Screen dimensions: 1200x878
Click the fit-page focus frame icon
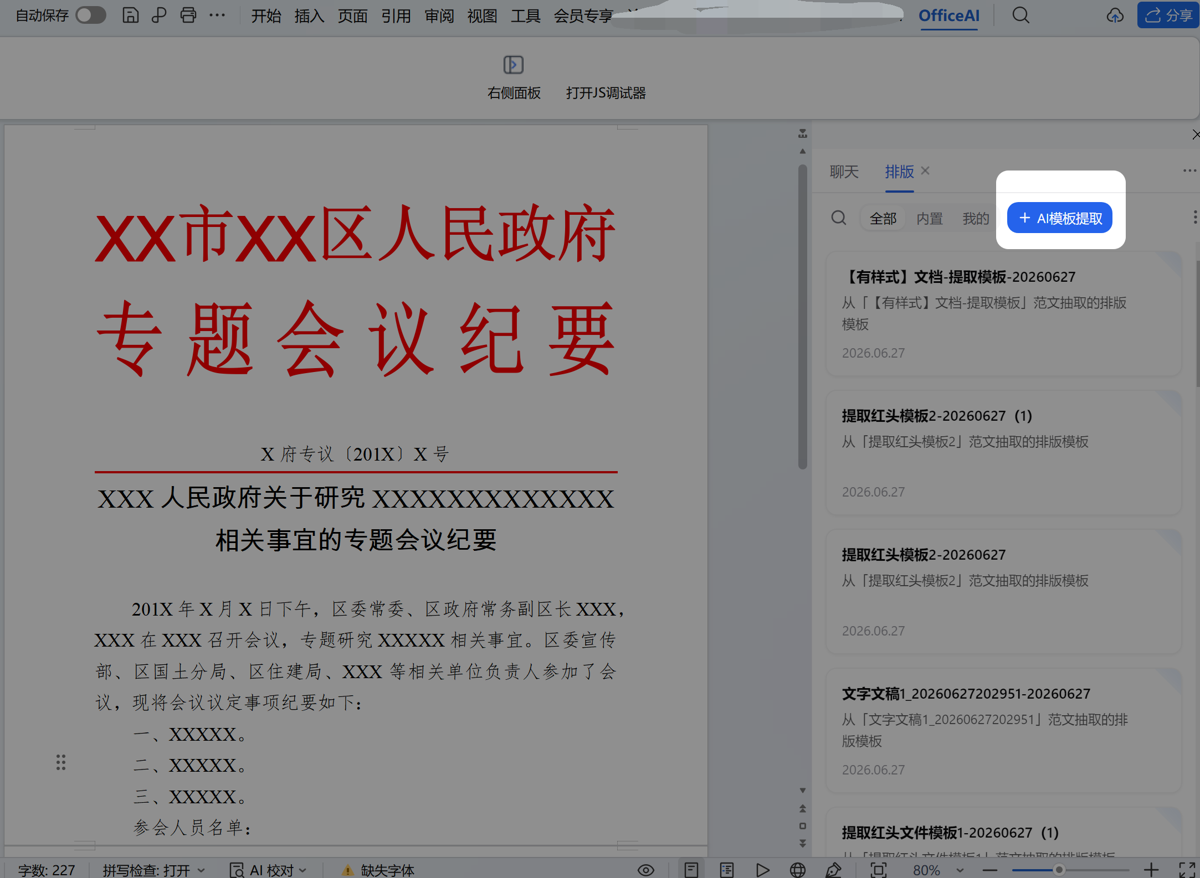point(879,870)
